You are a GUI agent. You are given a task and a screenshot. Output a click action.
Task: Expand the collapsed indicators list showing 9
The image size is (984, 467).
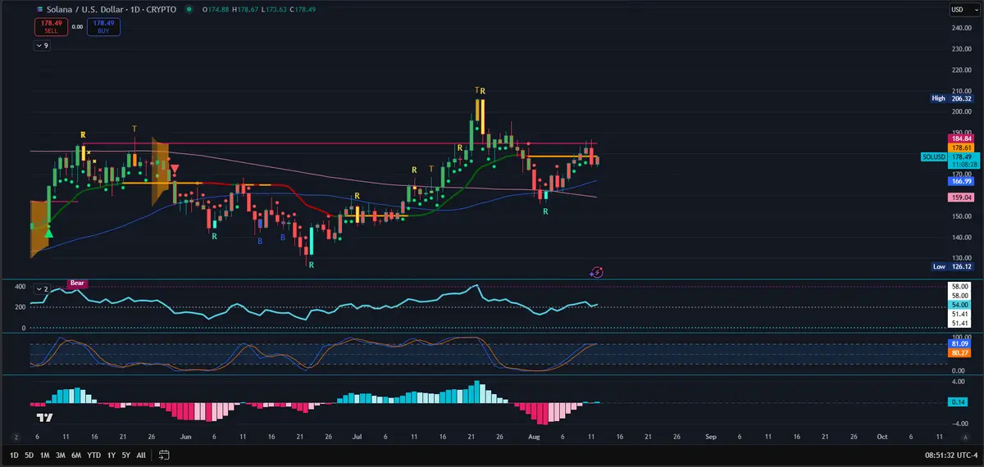click(42, 46)
